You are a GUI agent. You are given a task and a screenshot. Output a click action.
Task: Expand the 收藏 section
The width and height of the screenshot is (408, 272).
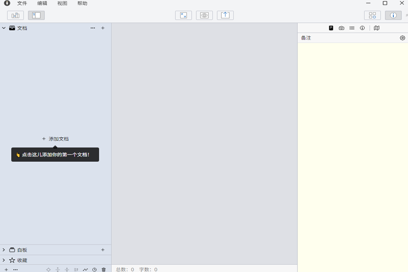tap(4, 260)
